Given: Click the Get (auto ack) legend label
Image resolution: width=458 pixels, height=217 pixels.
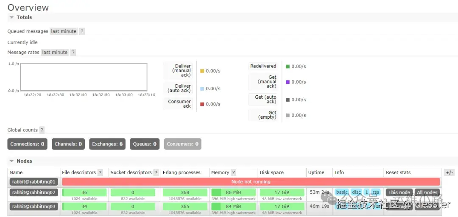Looking at the screenshot, I should (263, 99).
